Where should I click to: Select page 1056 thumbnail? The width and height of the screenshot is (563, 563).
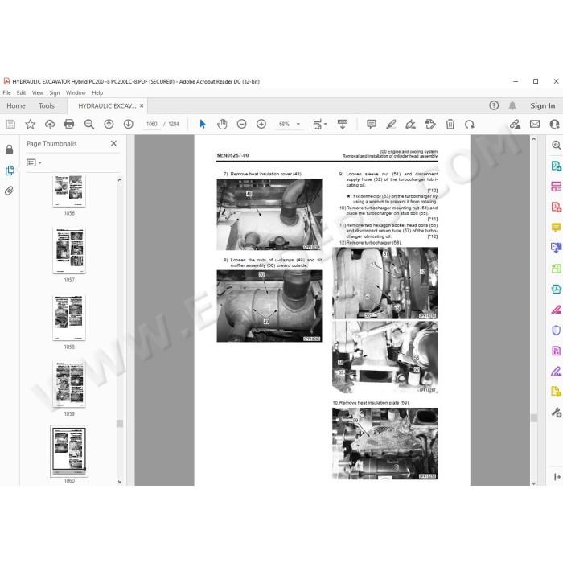coord(69,191)
